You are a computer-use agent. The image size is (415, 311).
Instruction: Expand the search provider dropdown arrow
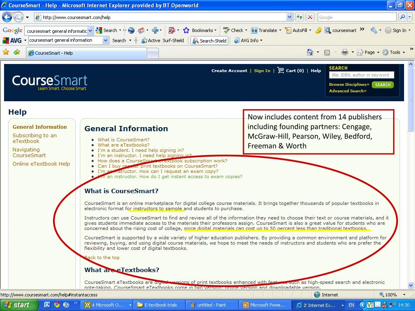pyautogui.click(x=409, y=17)
